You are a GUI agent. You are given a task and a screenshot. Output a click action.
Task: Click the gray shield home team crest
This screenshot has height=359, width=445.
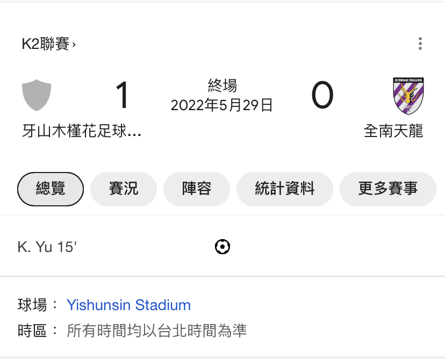click(x=37, y=95)
